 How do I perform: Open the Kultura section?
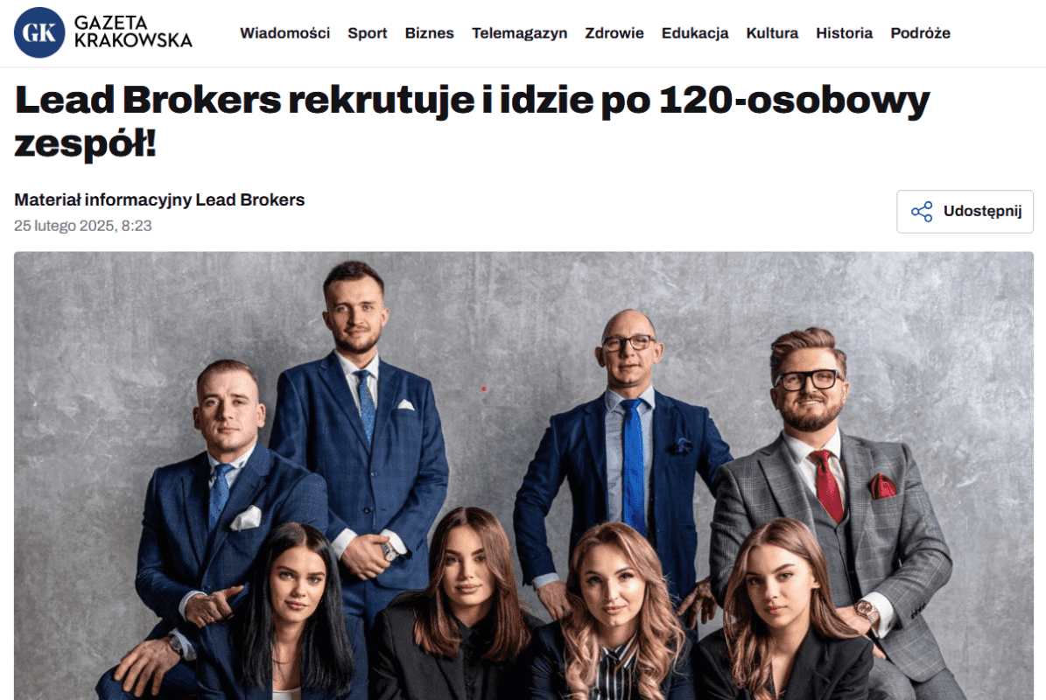(772, 33)
